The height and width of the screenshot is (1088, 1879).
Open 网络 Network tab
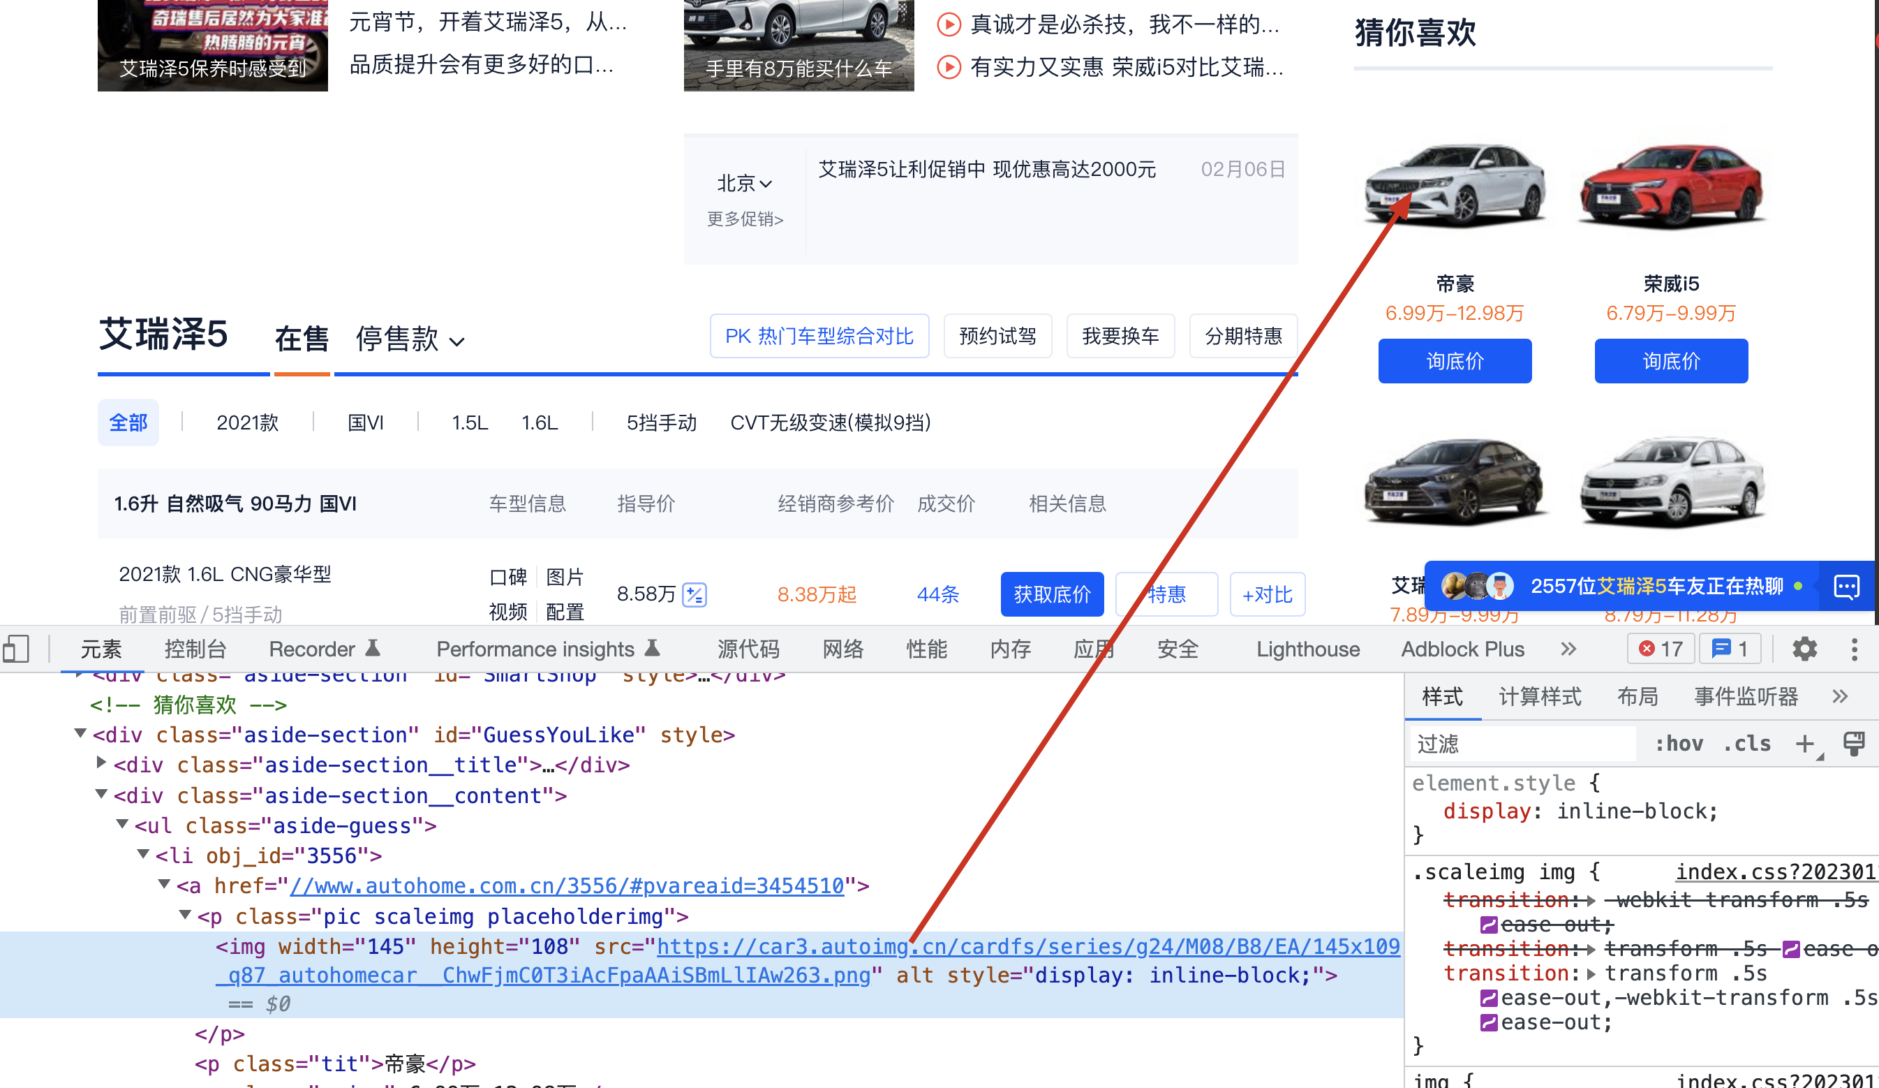(x=842, y=649)
